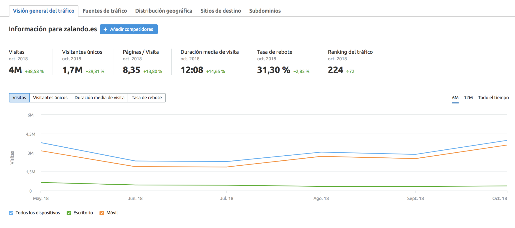Switch chart to Duración media de visita
This screenshot has height=228, width=515.
[x=99, y=98]
